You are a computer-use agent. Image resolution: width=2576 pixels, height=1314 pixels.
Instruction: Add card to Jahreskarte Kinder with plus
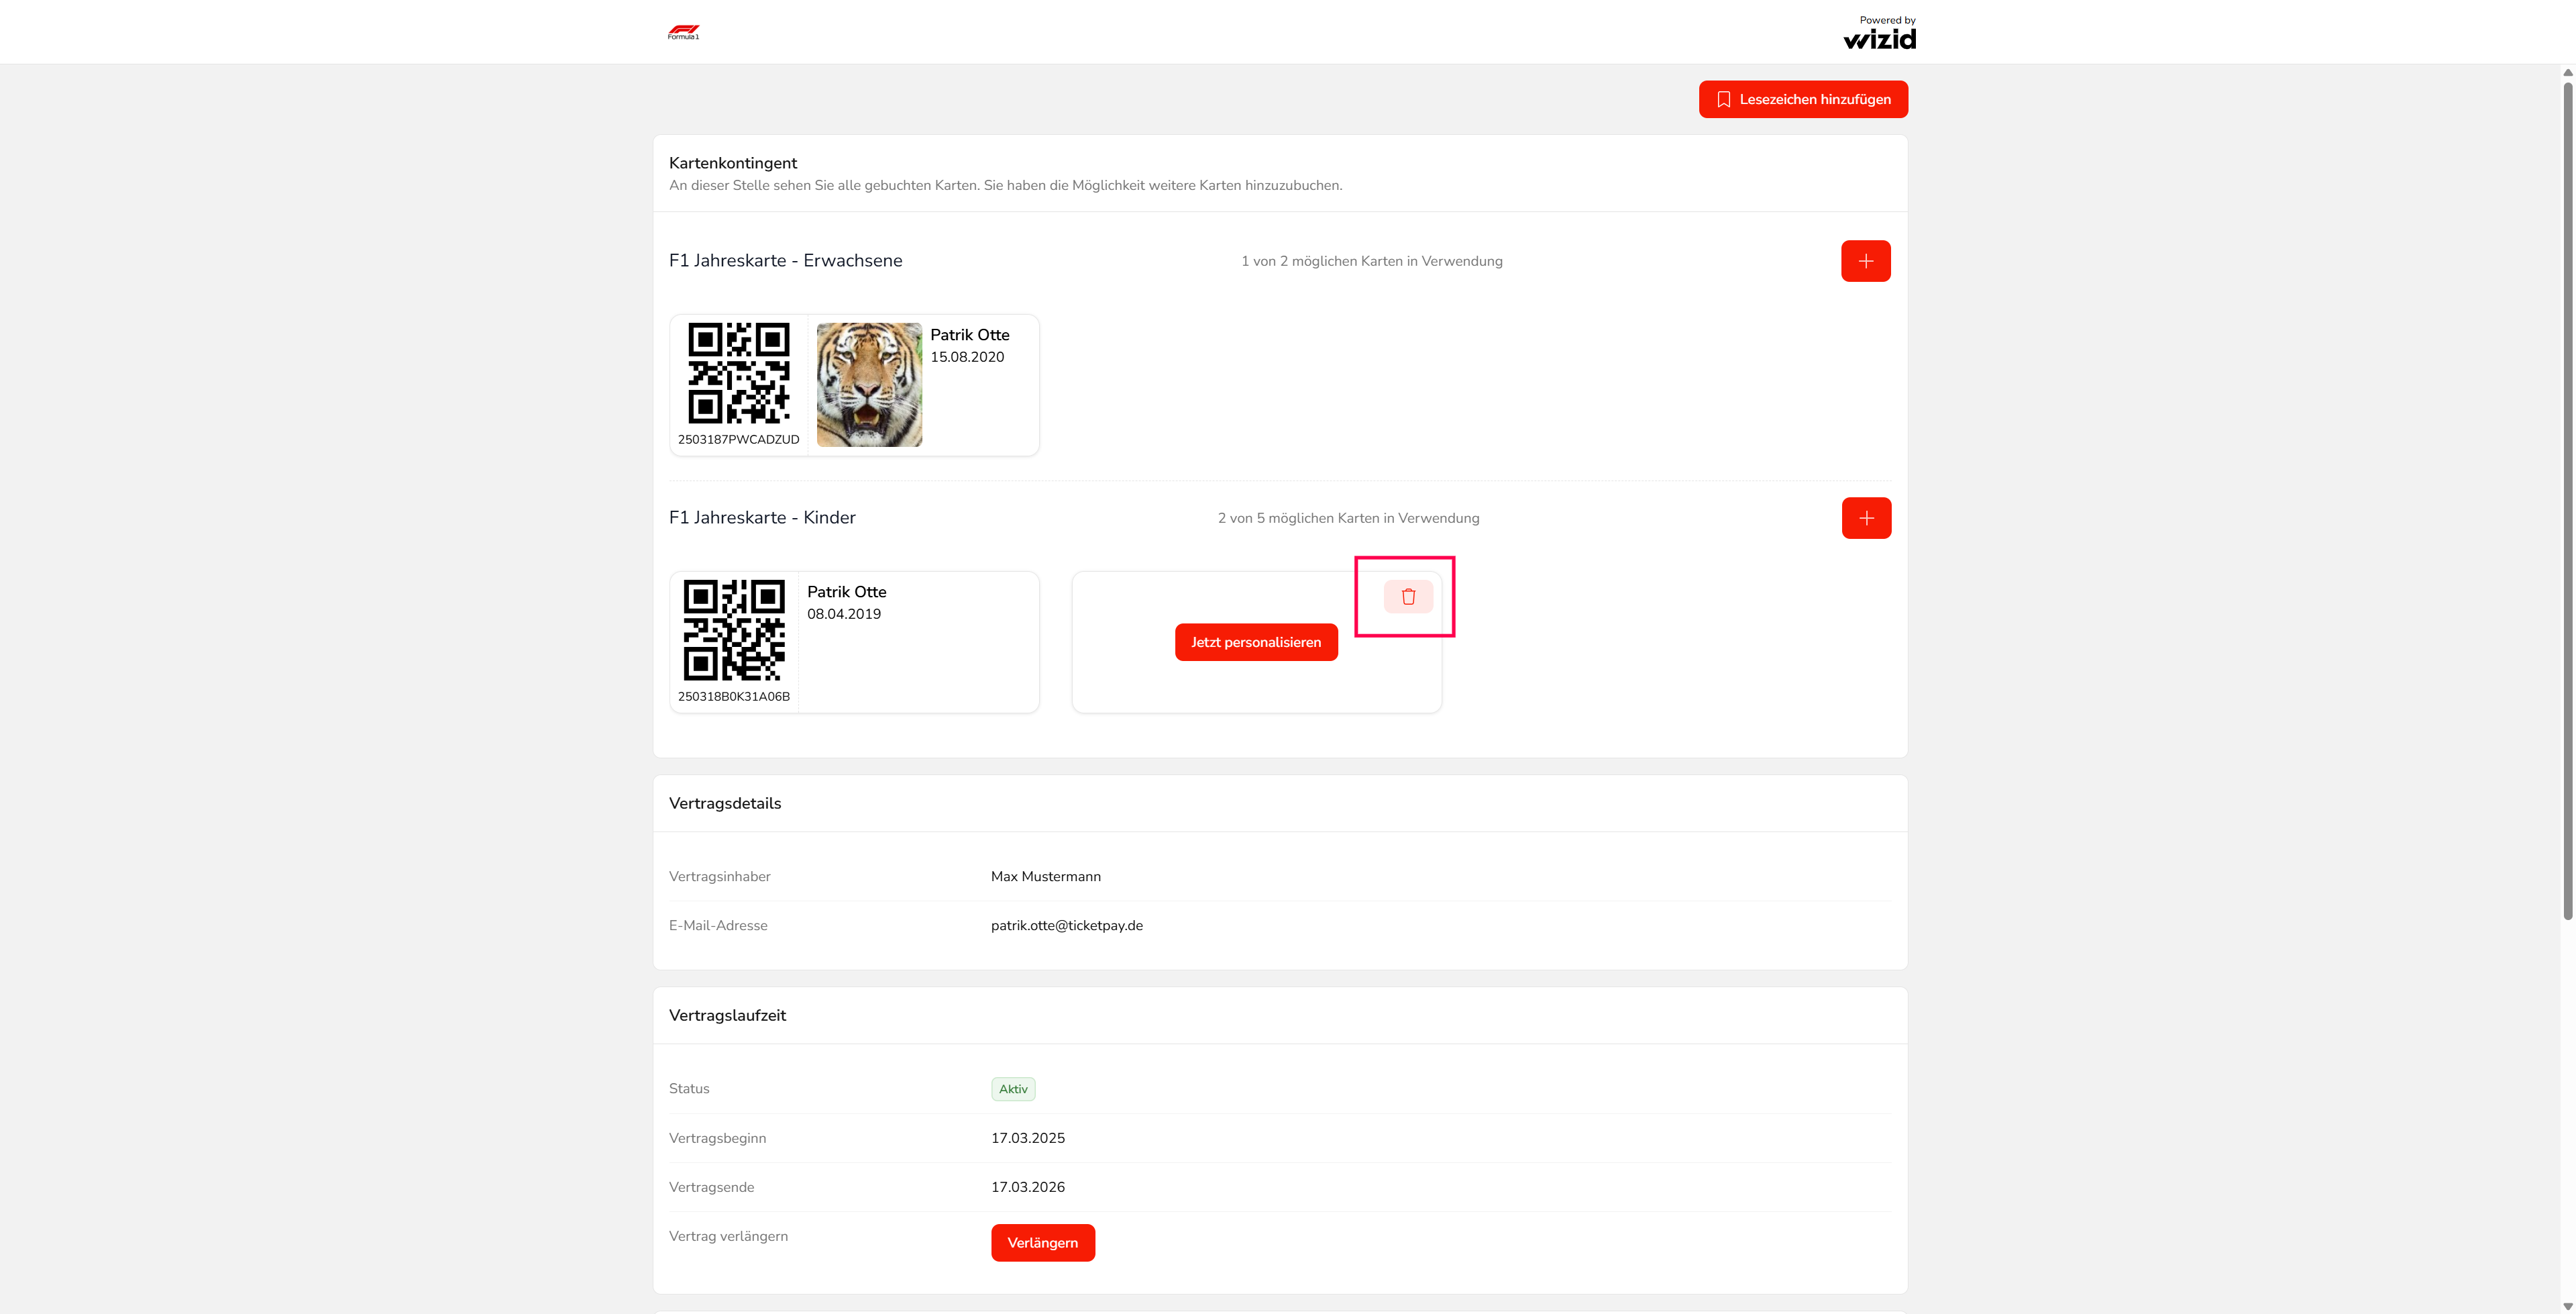coord(1866,518)
